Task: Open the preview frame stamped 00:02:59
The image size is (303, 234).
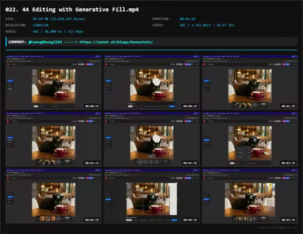Action: (151, 140)
